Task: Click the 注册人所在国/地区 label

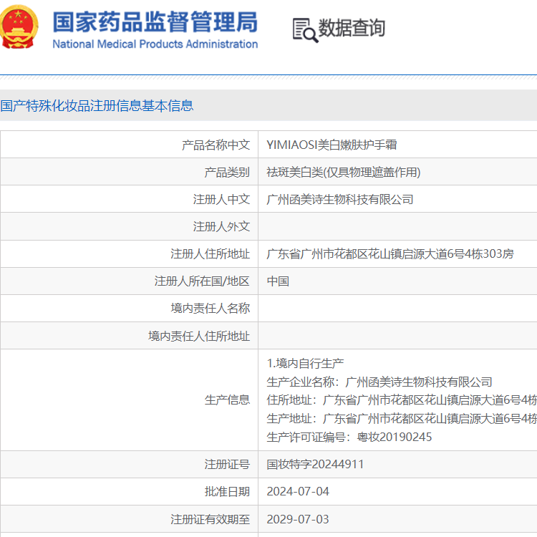Action: click(x=202, y=281)
